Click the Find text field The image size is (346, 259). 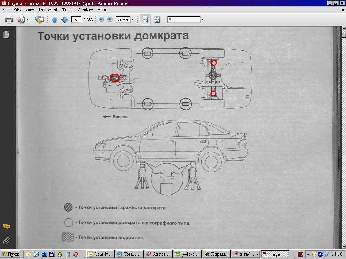pyautogui.click(x=184, y=20)
